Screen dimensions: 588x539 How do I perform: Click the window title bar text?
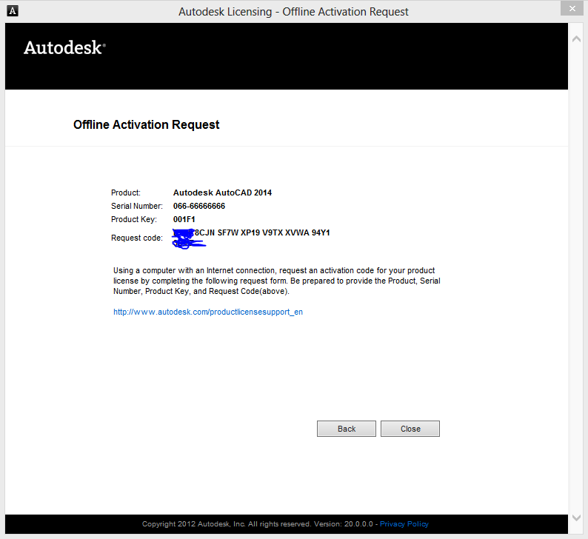293,12
